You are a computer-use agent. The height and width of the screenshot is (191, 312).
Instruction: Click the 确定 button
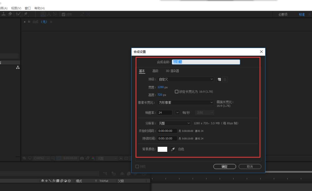pyautogui.click(x=224, y=167)
